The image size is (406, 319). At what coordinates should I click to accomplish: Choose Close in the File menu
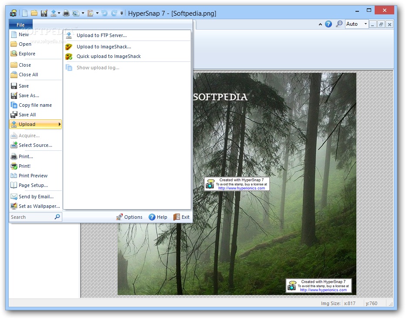point(36,65)
